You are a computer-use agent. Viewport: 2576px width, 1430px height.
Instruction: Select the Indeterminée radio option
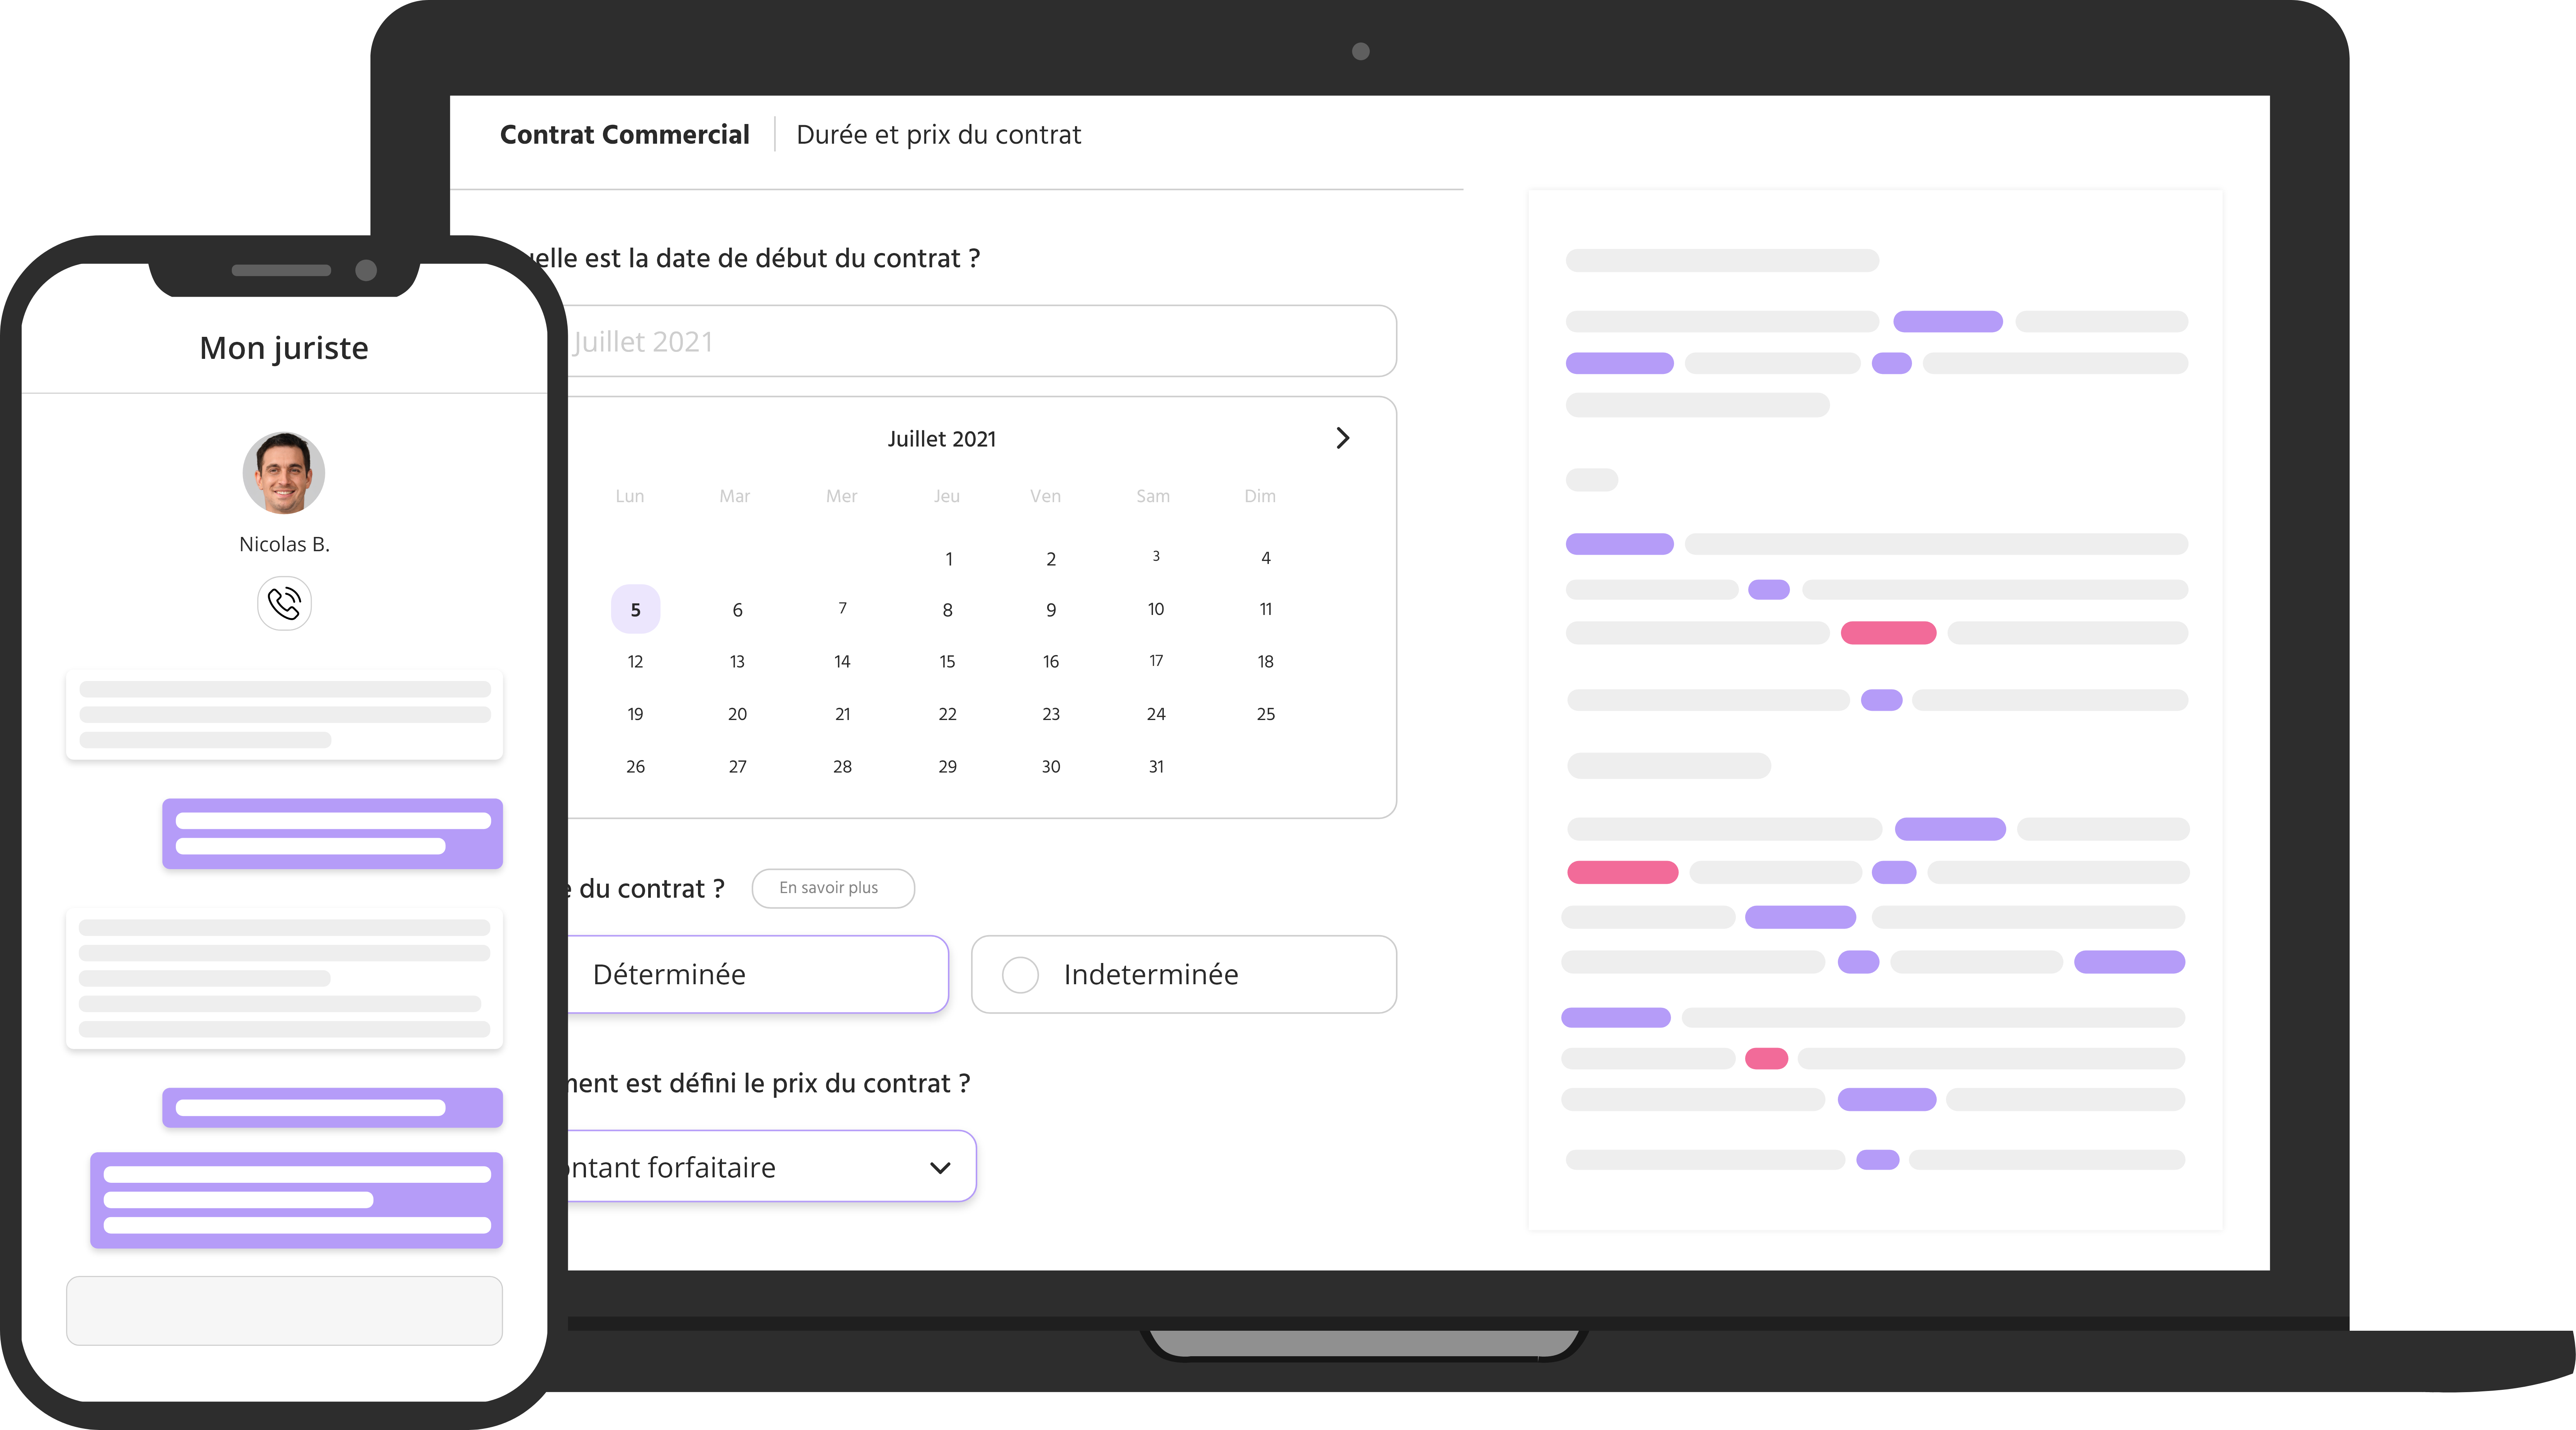click(1020, 974)
